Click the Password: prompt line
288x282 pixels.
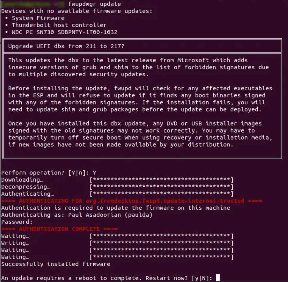point(17,222)
